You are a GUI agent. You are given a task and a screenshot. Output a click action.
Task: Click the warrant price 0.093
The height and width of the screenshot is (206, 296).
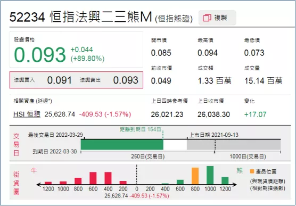point(40,55)
